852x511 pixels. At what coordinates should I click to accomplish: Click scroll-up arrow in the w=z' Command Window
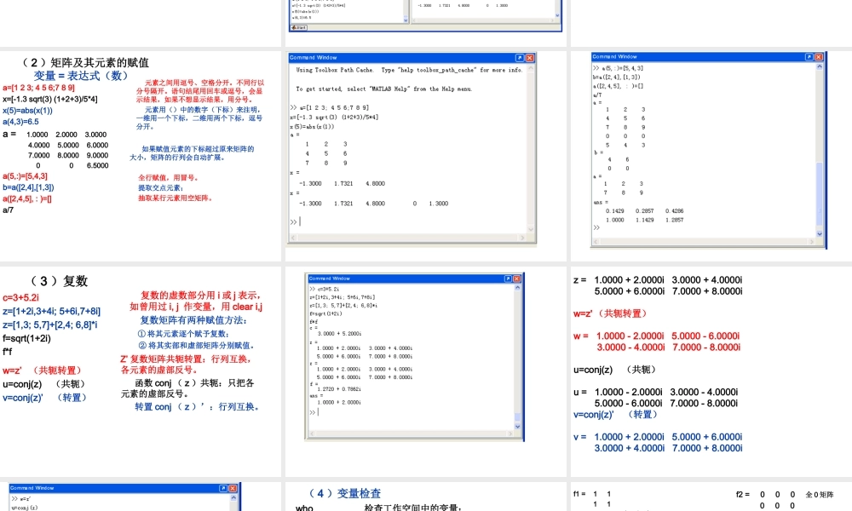[233, 497]
